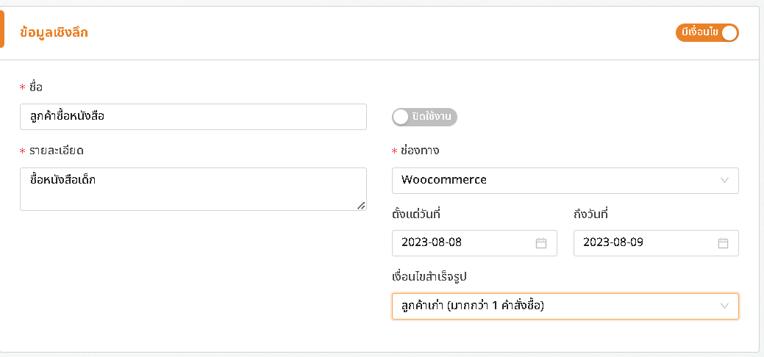
Task: Focus the description box with ซื้อหนังสือเด็ก
Action: 193,189
